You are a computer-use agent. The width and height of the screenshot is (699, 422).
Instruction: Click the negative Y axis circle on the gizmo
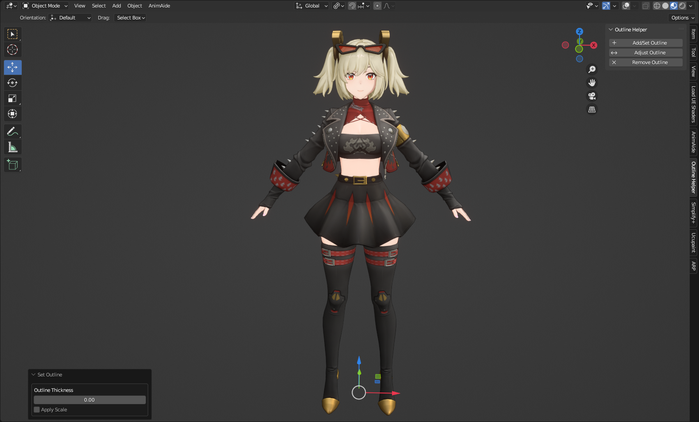click(x=579, y=49)
